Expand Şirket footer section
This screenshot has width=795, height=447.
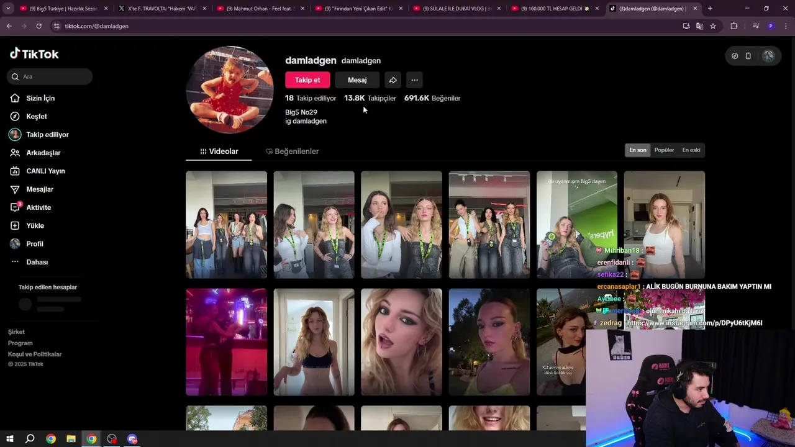16,332
